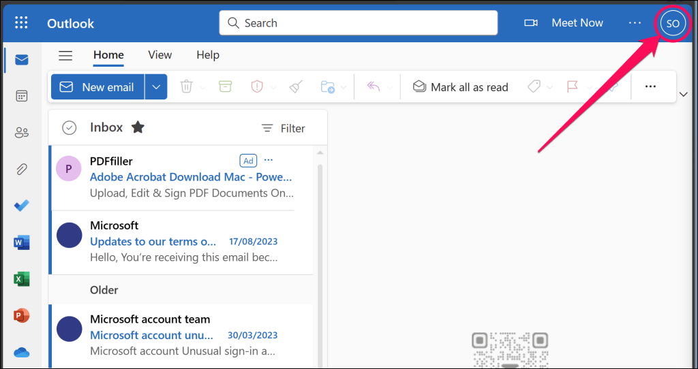
Task: Toggle the Inbox favorite star
Action: point(138,127)
